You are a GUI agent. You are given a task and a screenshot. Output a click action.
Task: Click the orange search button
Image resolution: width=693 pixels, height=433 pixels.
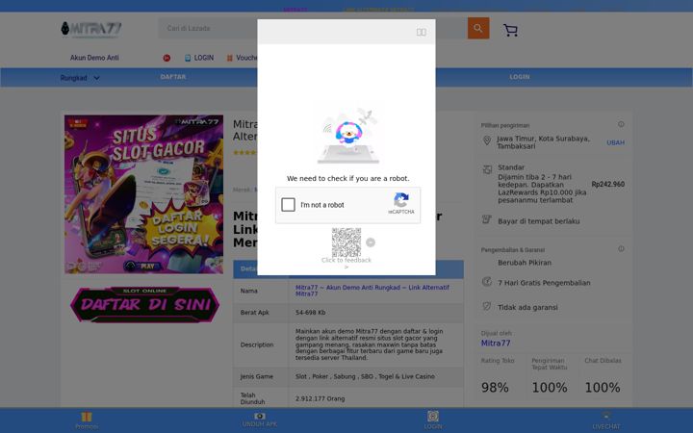pyautogui.click(x=478, y=28)
